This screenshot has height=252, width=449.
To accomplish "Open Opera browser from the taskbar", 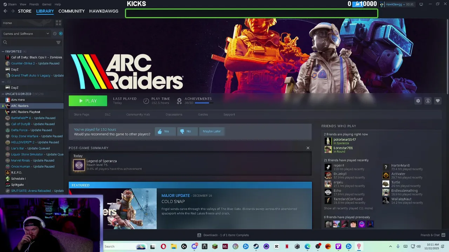I will 163,246.
